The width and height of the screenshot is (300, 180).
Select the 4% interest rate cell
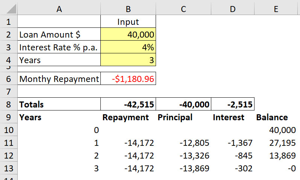coord(128,47)
